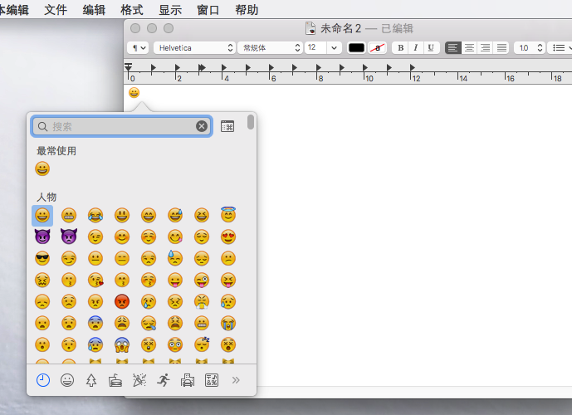Open the Frequently Used clock category

point(43,380)
